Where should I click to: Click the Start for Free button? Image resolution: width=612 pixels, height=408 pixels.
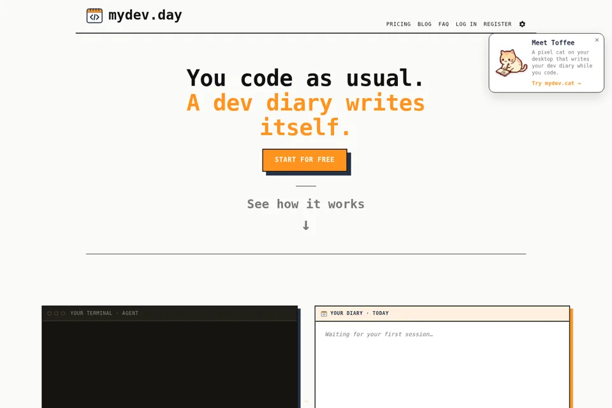[305, 159]
